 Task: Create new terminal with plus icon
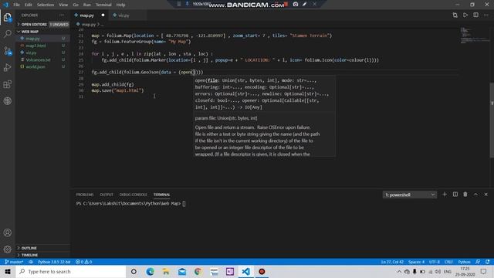click(445, 195)
